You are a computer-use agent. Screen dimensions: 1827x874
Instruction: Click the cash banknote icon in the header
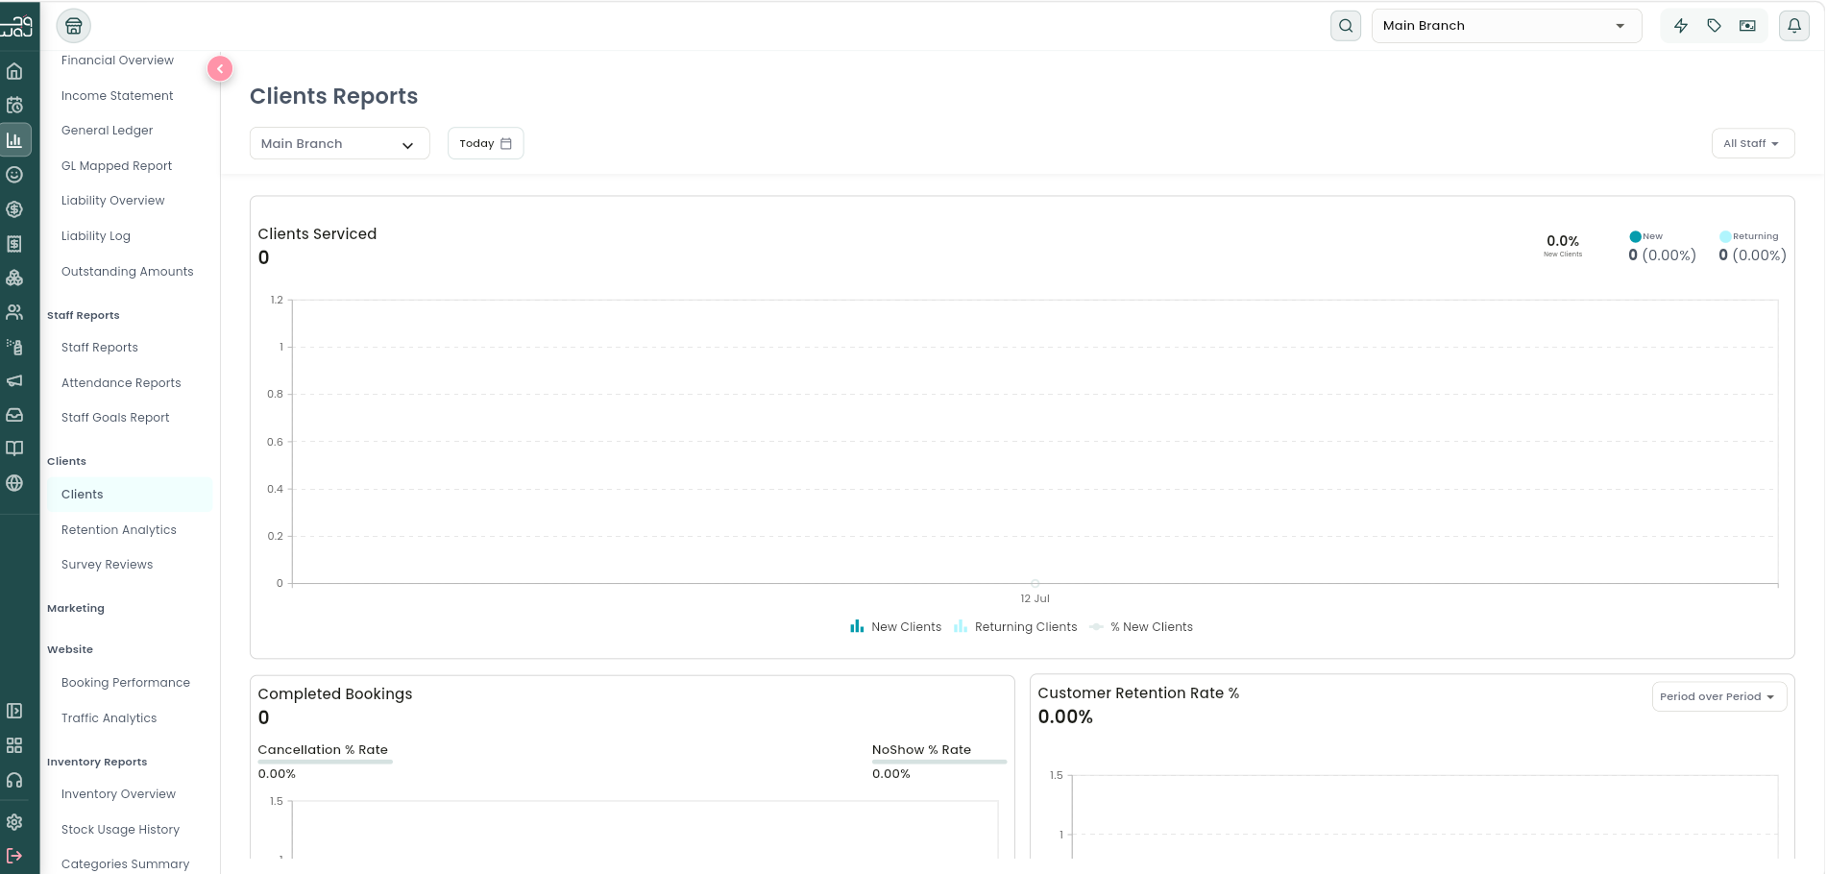click(1748, 26)
